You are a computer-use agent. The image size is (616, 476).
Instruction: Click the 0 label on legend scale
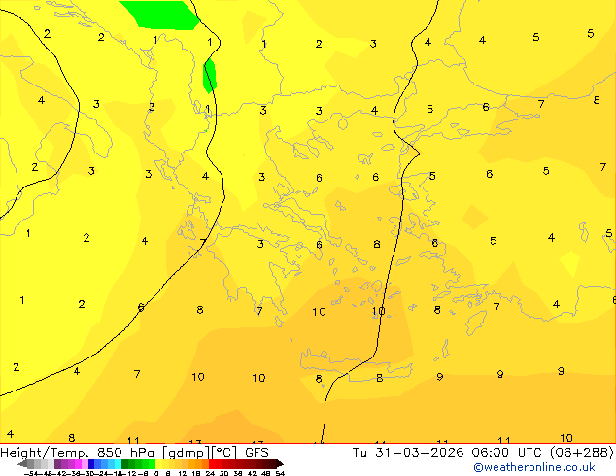156,473
